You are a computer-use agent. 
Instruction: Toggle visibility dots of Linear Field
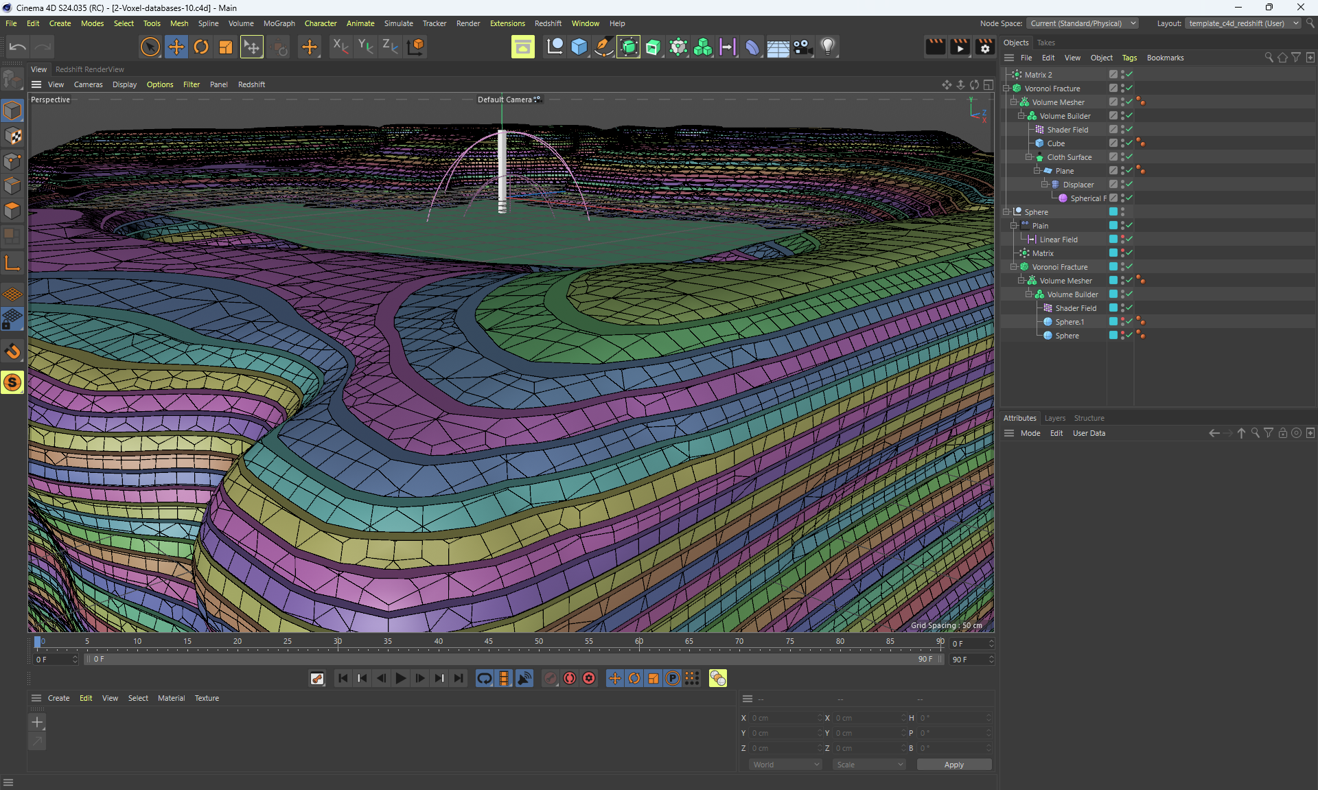(1123, 239)
